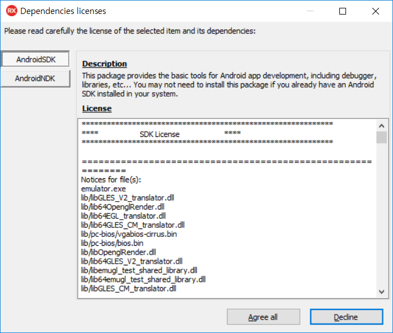Click the Agree all button
This screenshot has width=393, height=333.
[x=263, y=317]
